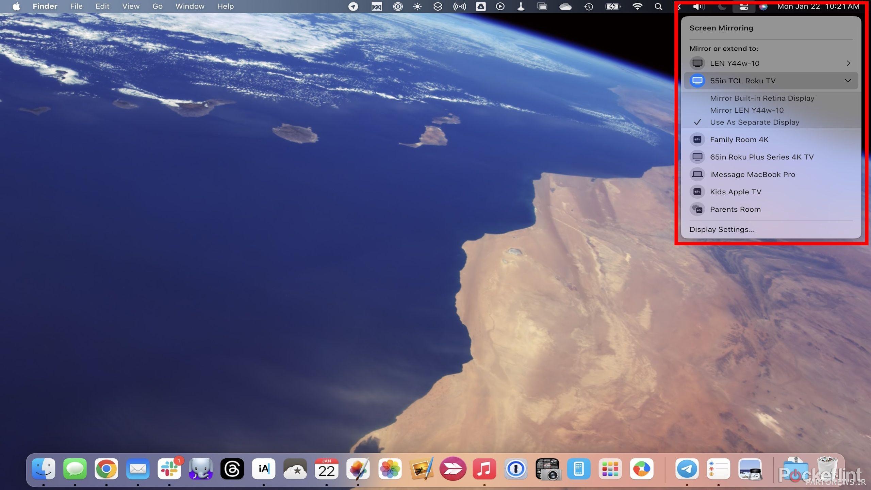Click the Wi-Fi status icon
Image resolution: width=871 pixels, height=490 pixels.
637,6
